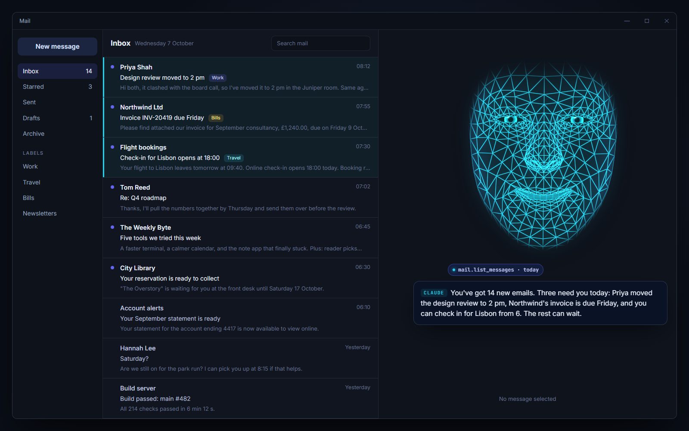This screenshot has width=689, height=431.
Task: Filter by the Travel label in sidebar
Action: [57, 182]
